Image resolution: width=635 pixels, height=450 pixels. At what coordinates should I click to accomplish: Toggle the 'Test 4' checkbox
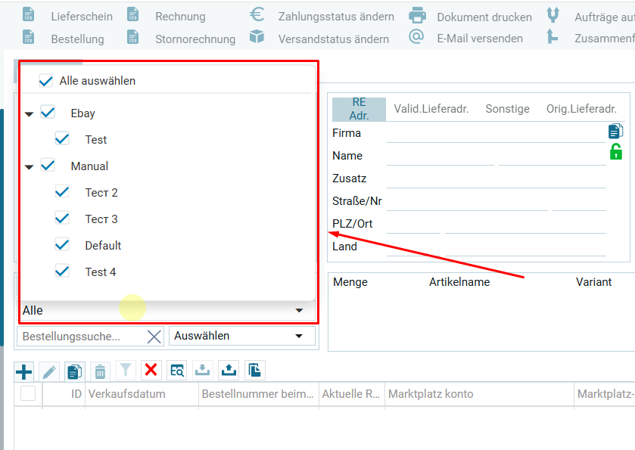click(62, 272)
